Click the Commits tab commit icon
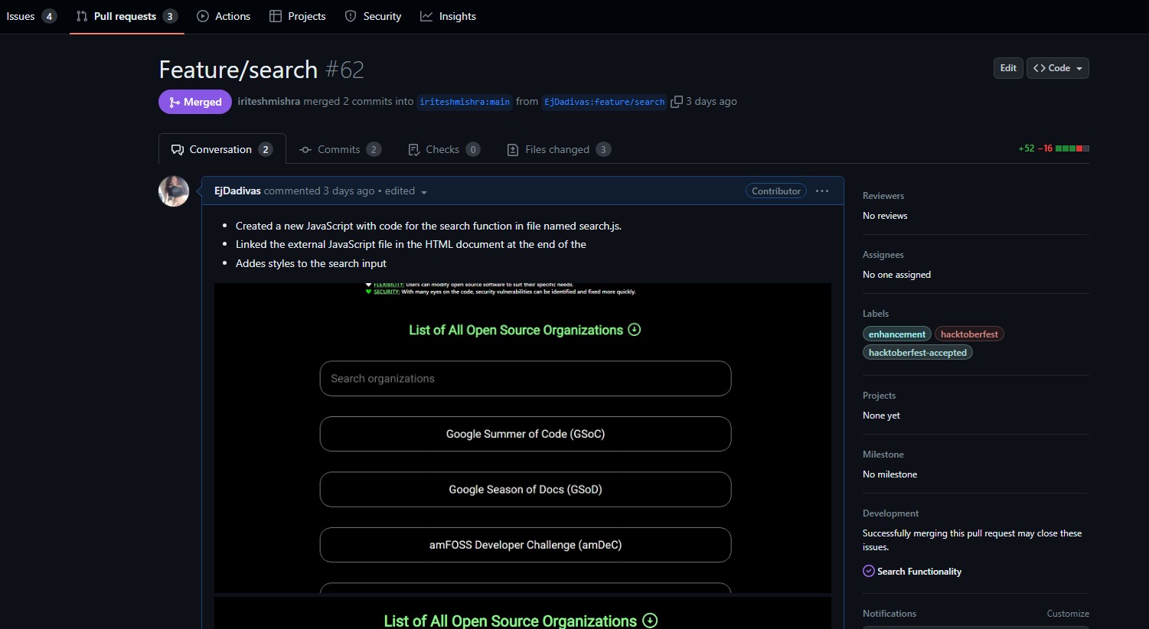The width and height of the screenshot is (1149, 629). [305, 149]
